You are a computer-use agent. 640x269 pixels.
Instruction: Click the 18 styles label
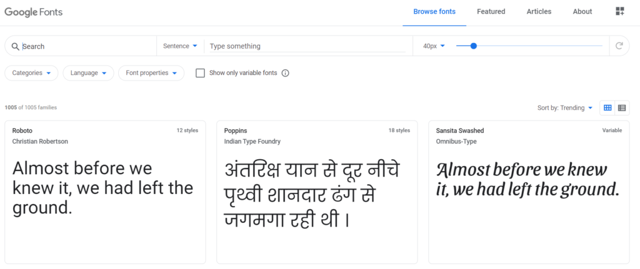pyautogui.click(x=399, y=130)
